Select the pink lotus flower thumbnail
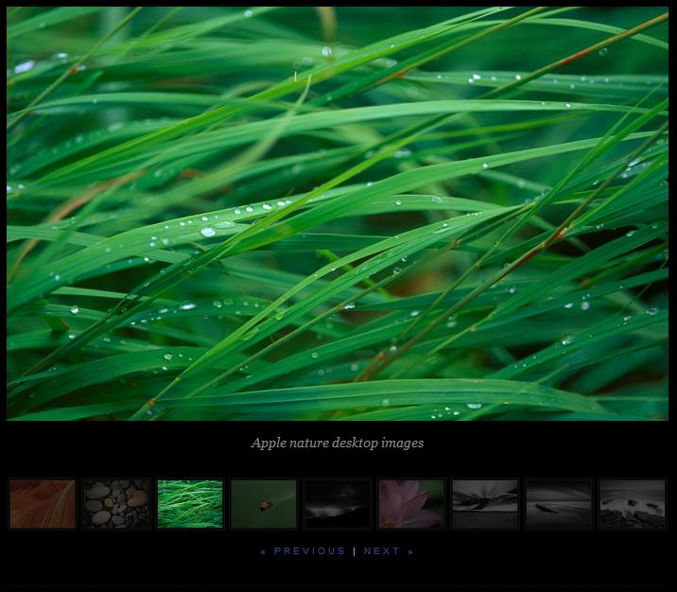Screen dimensions: 677x592 (411, 504)
